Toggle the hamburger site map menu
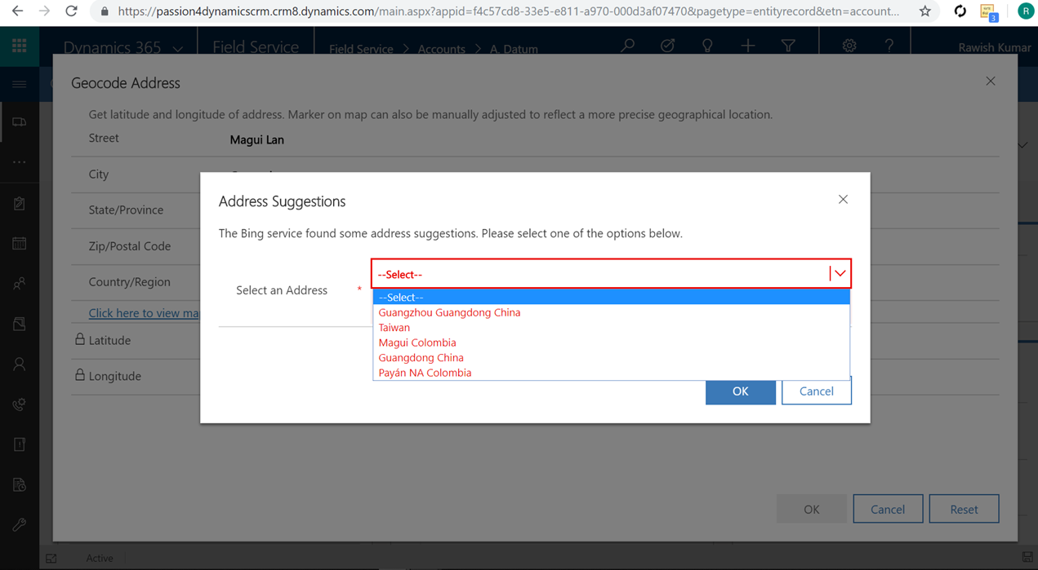The height and width of the screenshot is (570, 1038). click(x=19, y=84)
